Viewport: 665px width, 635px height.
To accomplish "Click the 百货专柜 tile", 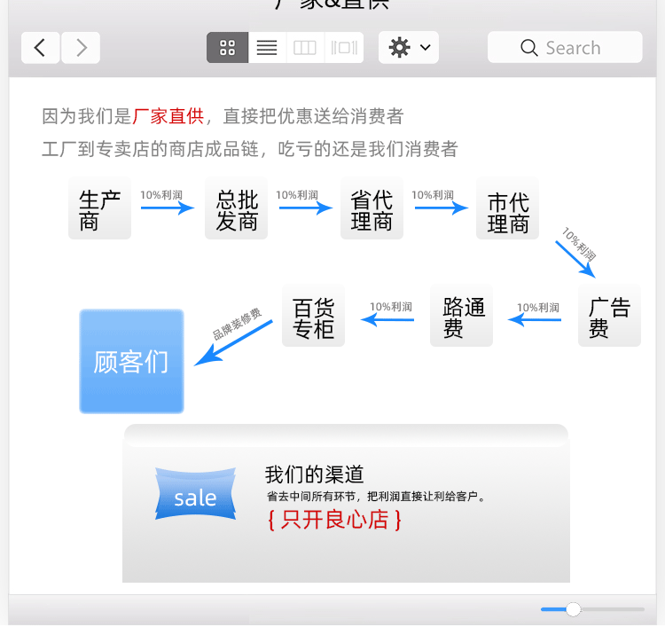I will (x=313, y=316).
